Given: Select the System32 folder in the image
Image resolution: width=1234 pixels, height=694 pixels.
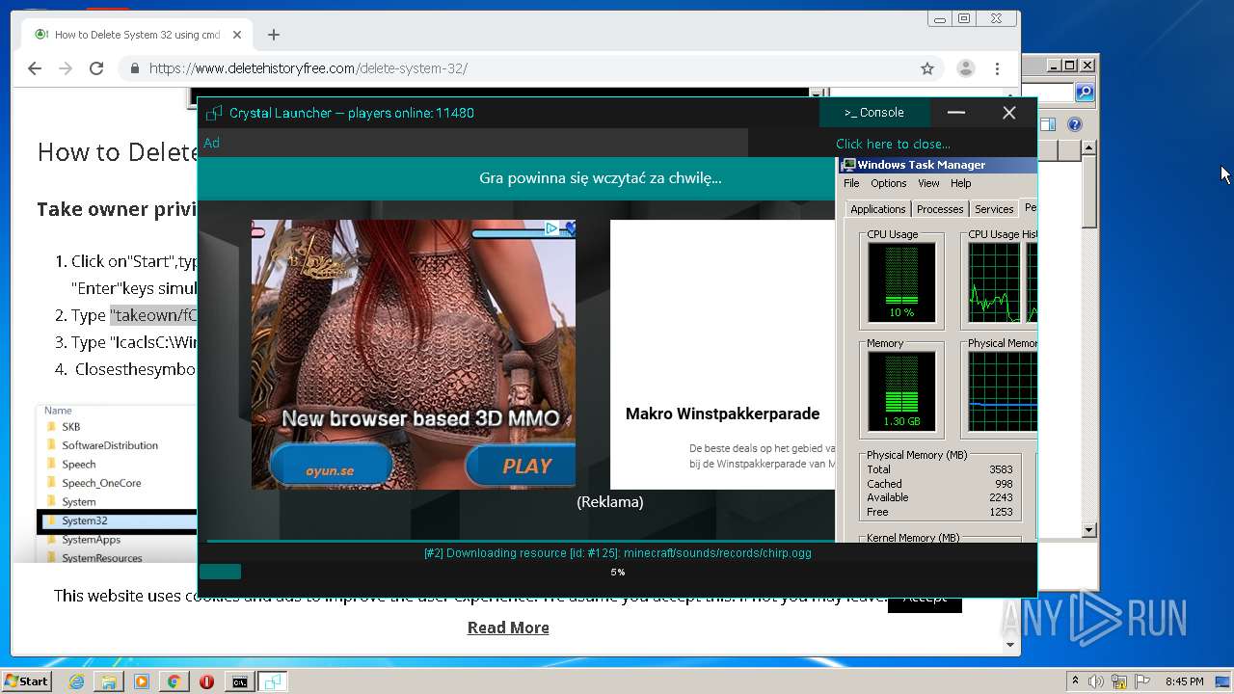Looking at the screenshot, I should coord(117,520).
